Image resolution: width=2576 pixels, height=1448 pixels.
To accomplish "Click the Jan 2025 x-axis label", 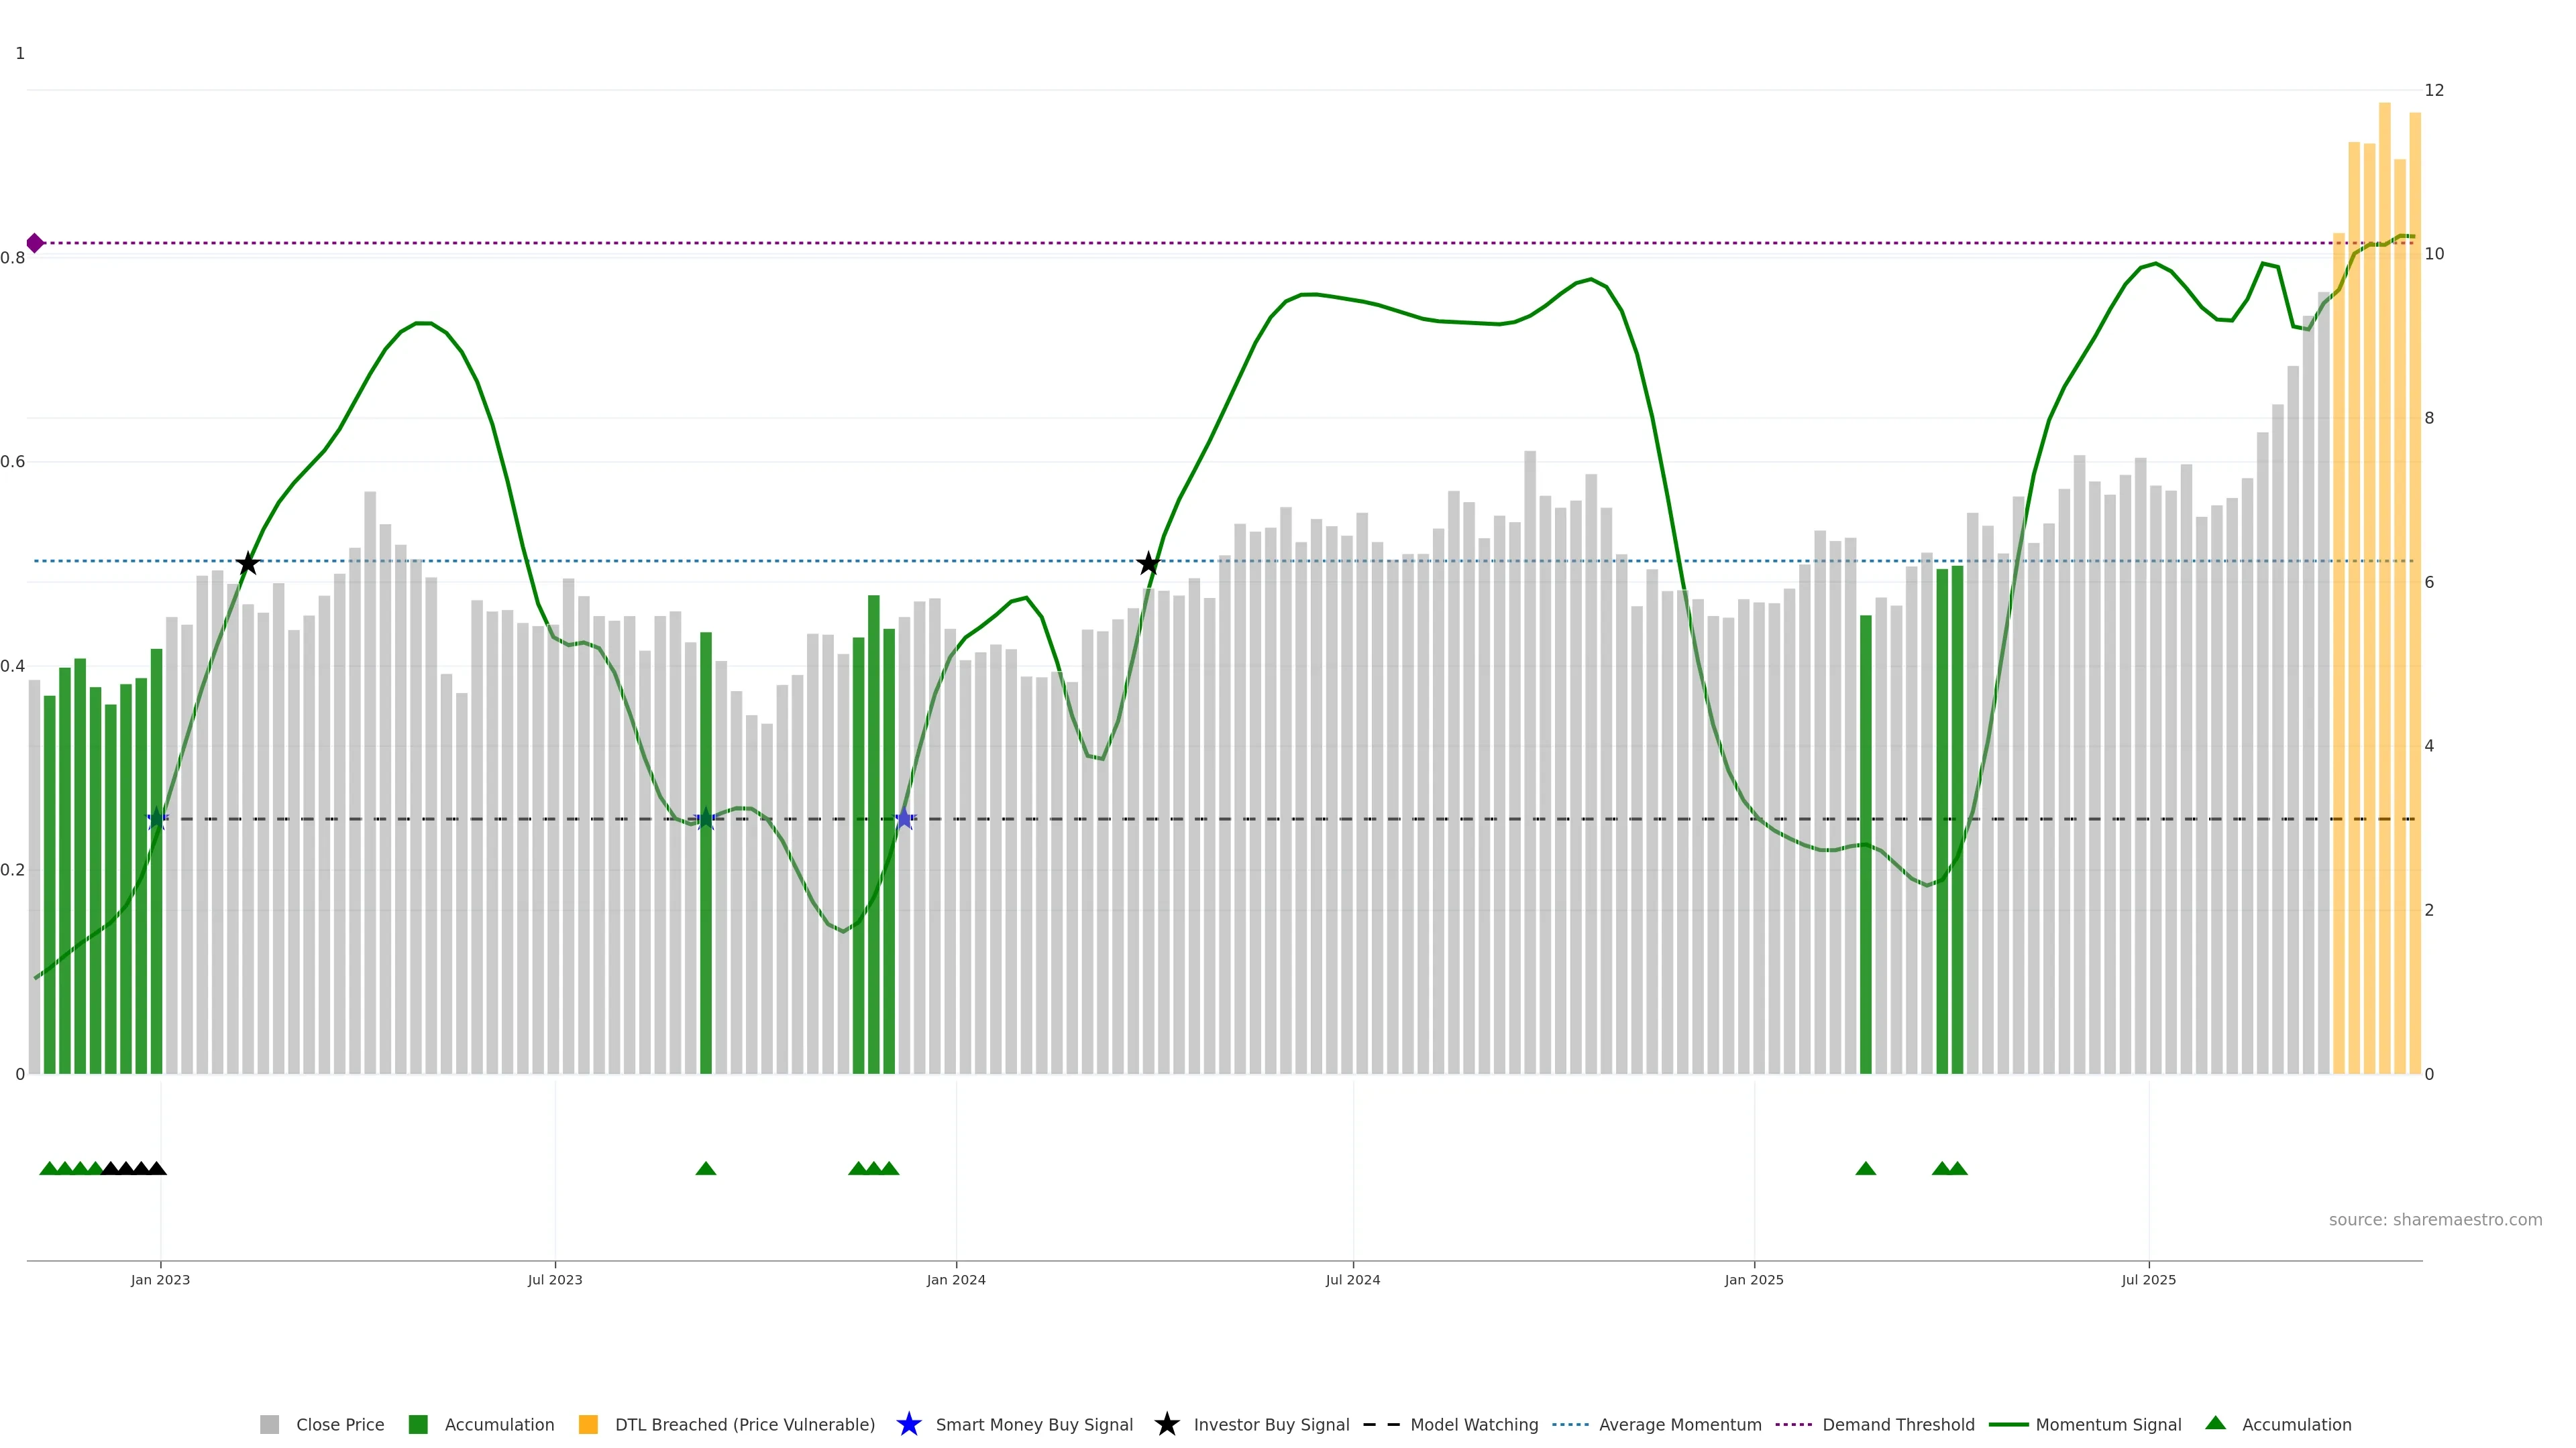I will (x=1753, y=1280).
